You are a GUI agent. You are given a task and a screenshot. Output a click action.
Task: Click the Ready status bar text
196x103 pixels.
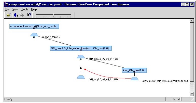click(x=8, y=99)
